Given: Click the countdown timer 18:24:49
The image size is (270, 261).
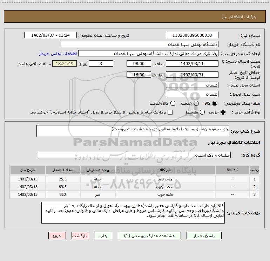Looking at the screenshot, I should (65, 64).
